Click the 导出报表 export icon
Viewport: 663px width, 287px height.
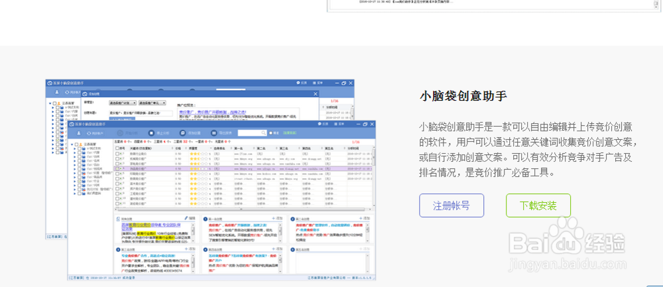click(214, 133)
